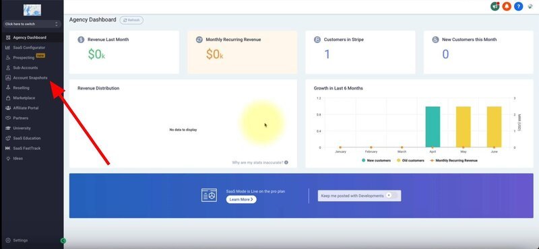The width and height of the screenshot is (539, 249).
Task: Click the info icon beside stats inaccurate
Action: (x=286, y=162)
